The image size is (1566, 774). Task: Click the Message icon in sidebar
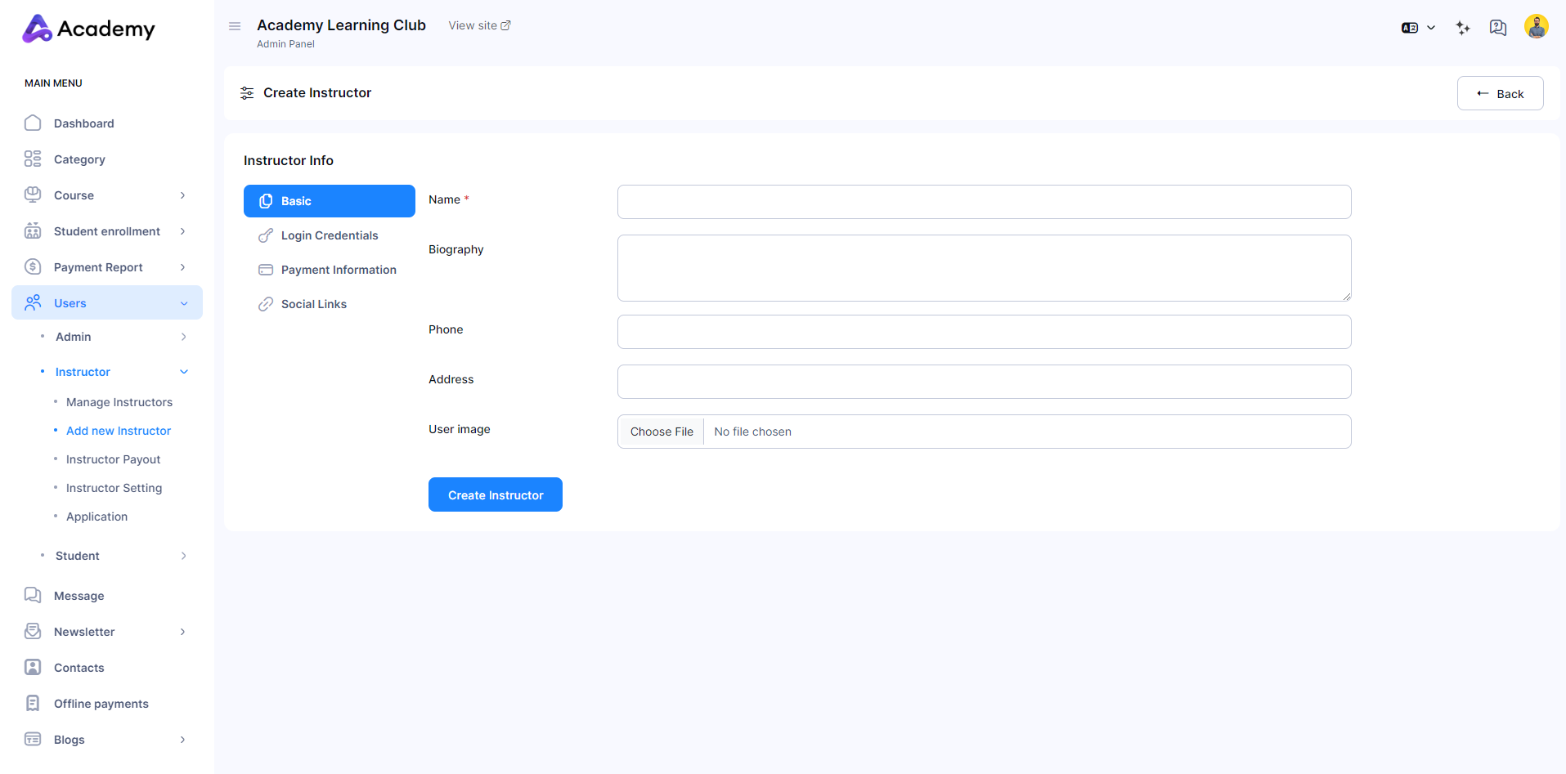pyautogui.click(x=33, y=596)
